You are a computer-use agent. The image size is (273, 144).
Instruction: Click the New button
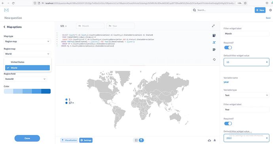pyautogui.click(x=260, y=10)
